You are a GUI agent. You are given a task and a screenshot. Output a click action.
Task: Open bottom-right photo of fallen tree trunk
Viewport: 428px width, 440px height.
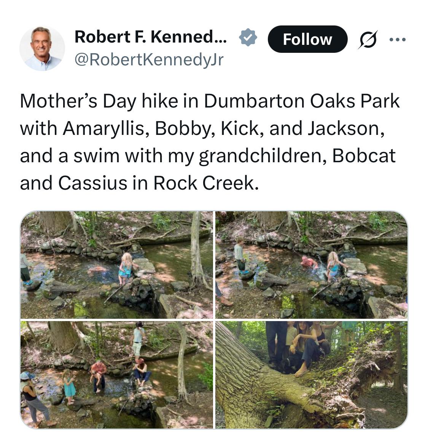pos(311,375)
